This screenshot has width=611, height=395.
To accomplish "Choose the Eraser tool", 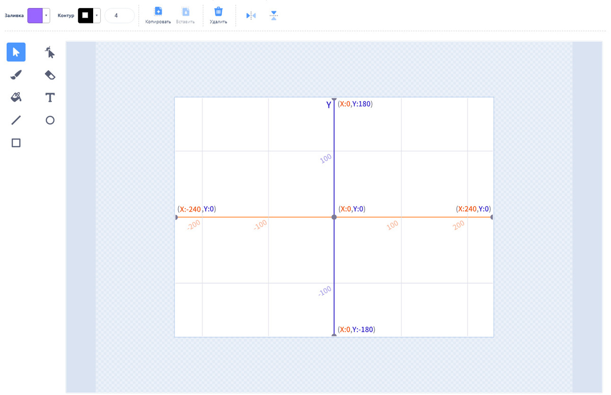I will [50, 75].
